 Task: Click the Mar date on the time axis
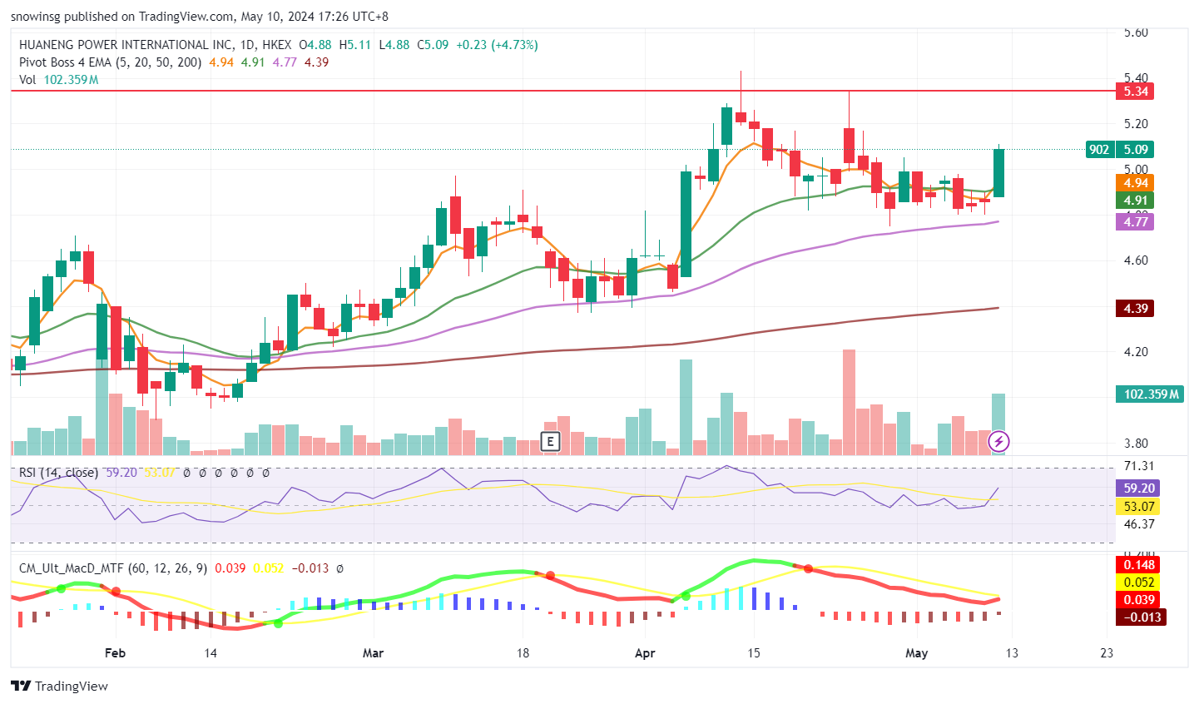[374, 653]
